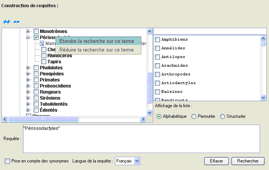Choose 'Réduire la recherche sur ce terme'
Screen dimensions: 269x170
click(97, 50)
